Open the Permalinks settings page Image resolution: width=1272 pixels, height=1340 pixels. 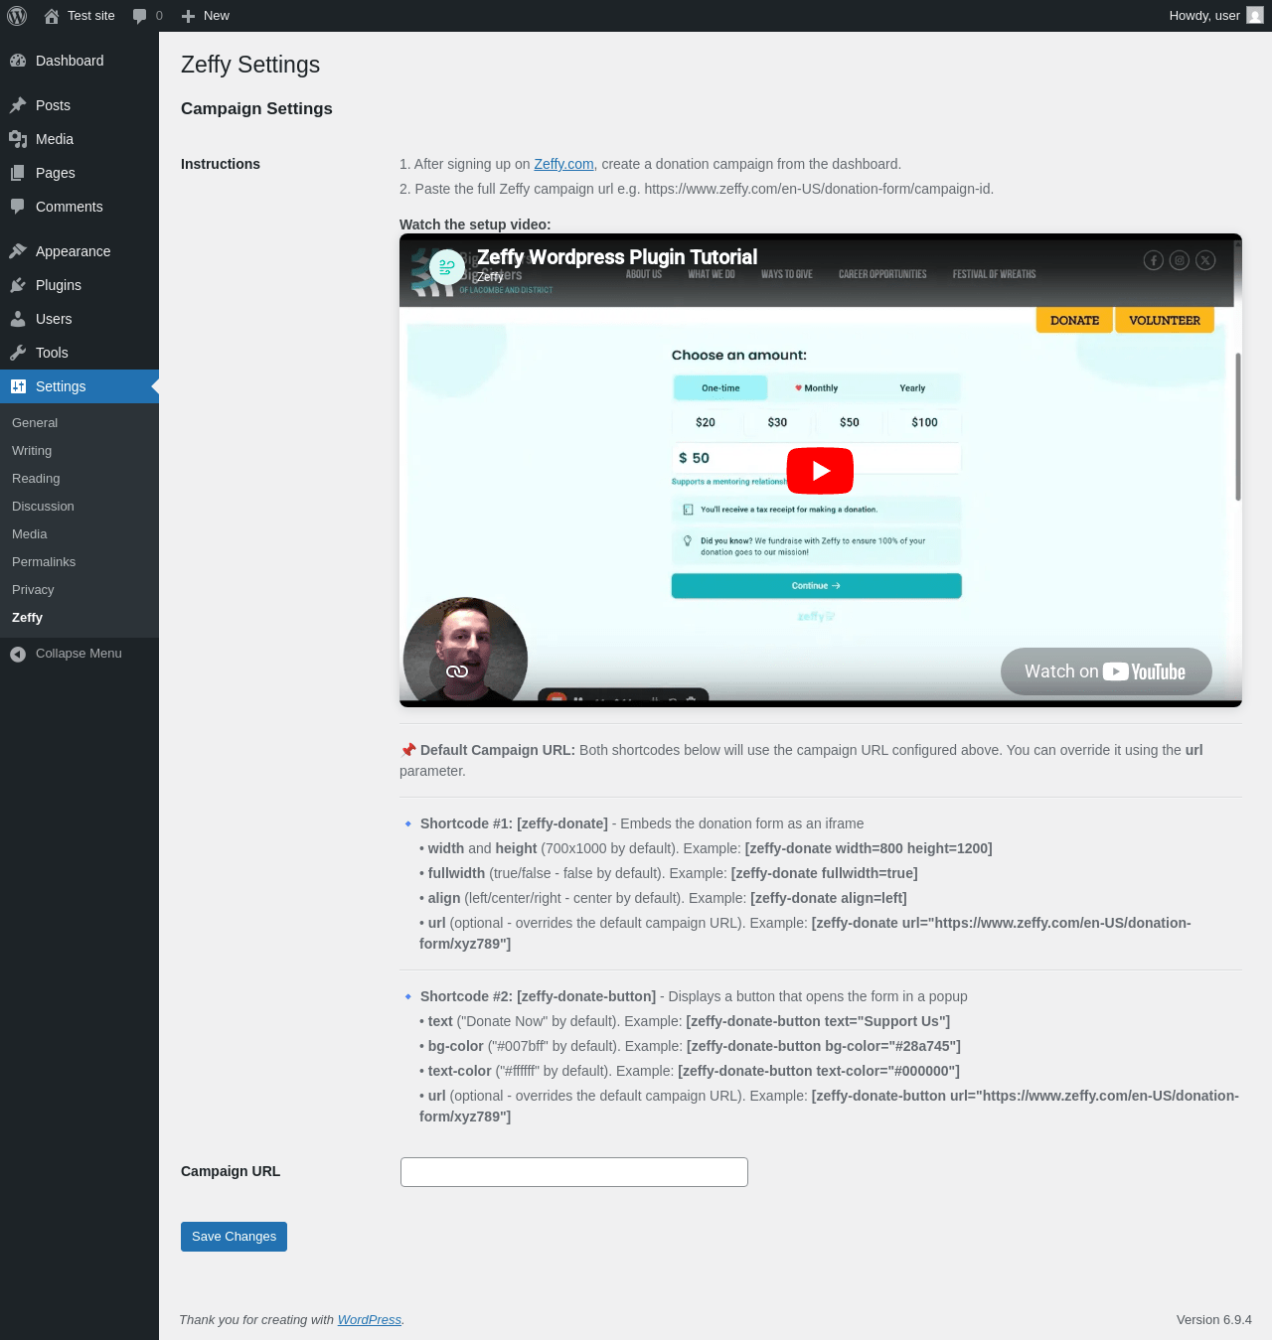44,562
